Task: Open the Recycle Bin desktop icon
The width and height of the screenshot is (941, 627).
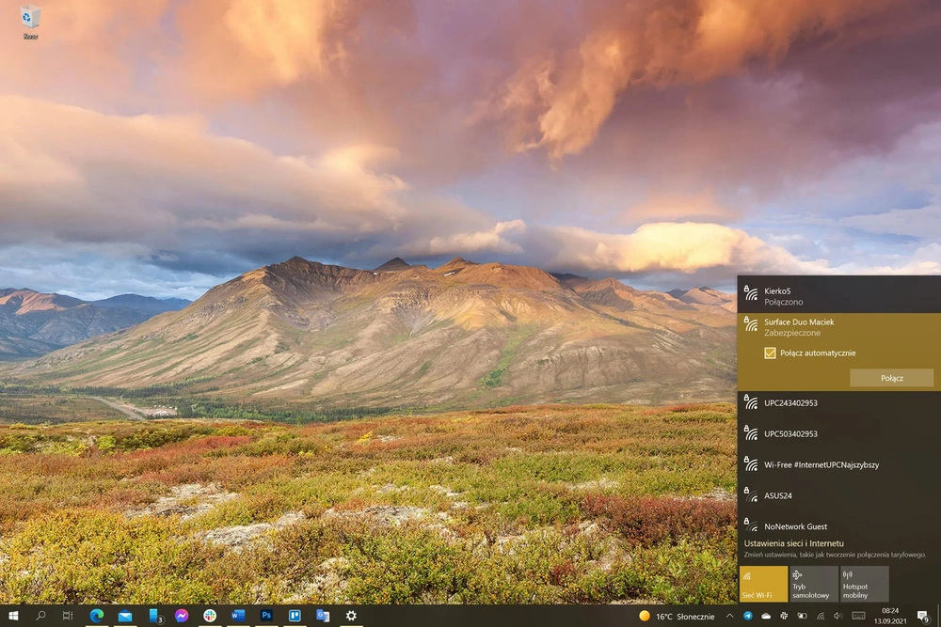Action: [30, 23]
